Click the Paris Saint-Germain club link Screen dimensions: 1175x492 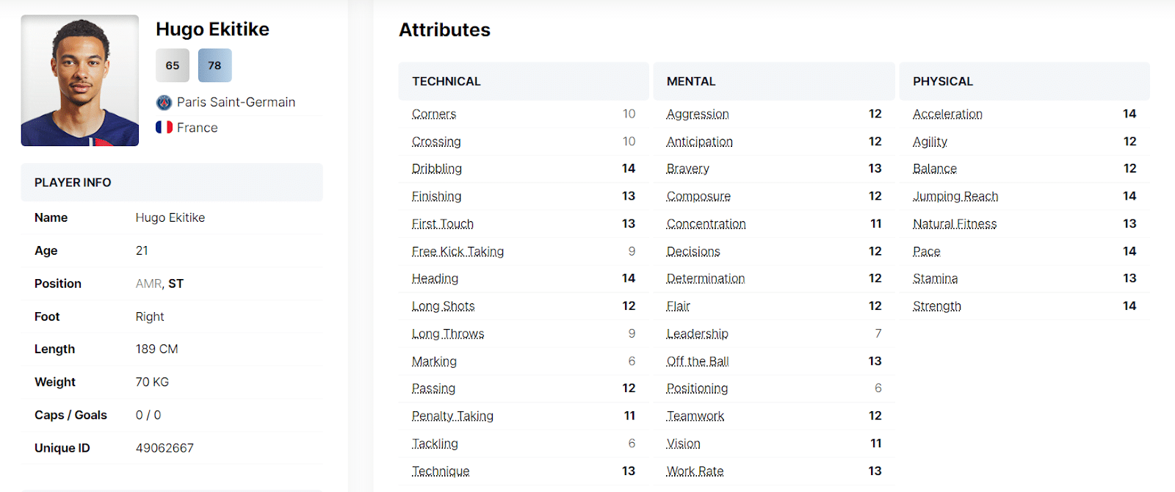pyautogui.click(x=235, y=101)
